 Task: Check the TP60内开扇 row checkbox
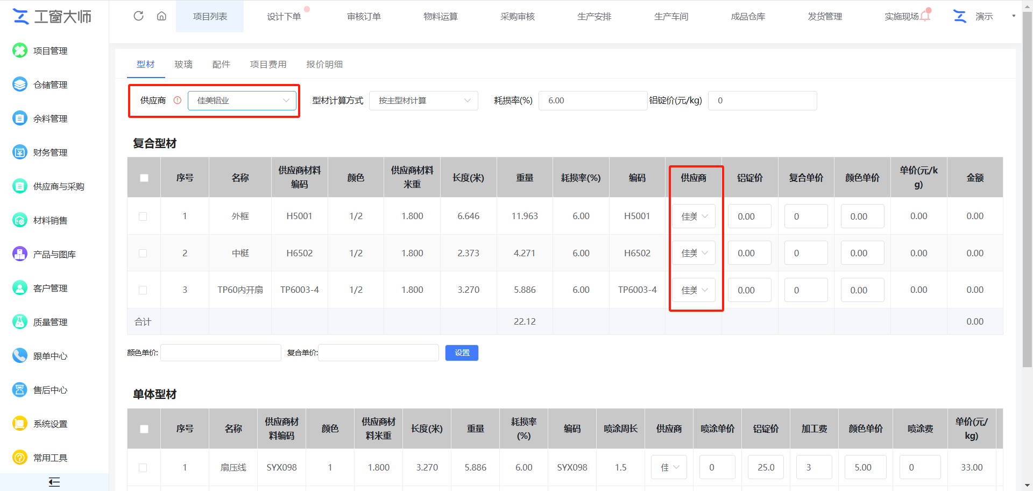143,290
